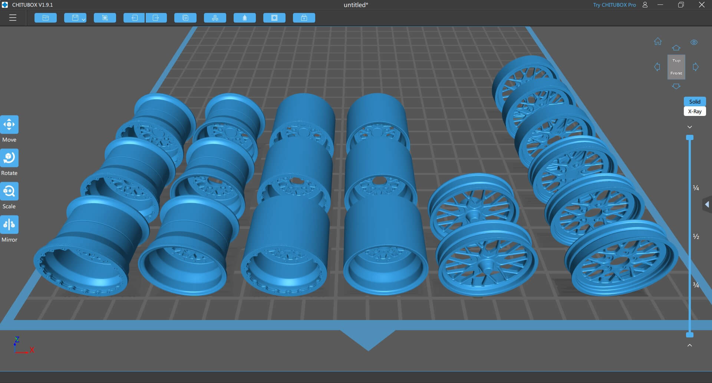Click the Top face of view cube

click(676, 60)
